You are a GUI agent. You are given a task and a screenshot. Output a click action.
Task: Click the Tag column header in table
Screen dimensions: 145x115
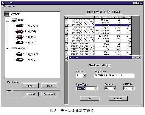(81, 17)
